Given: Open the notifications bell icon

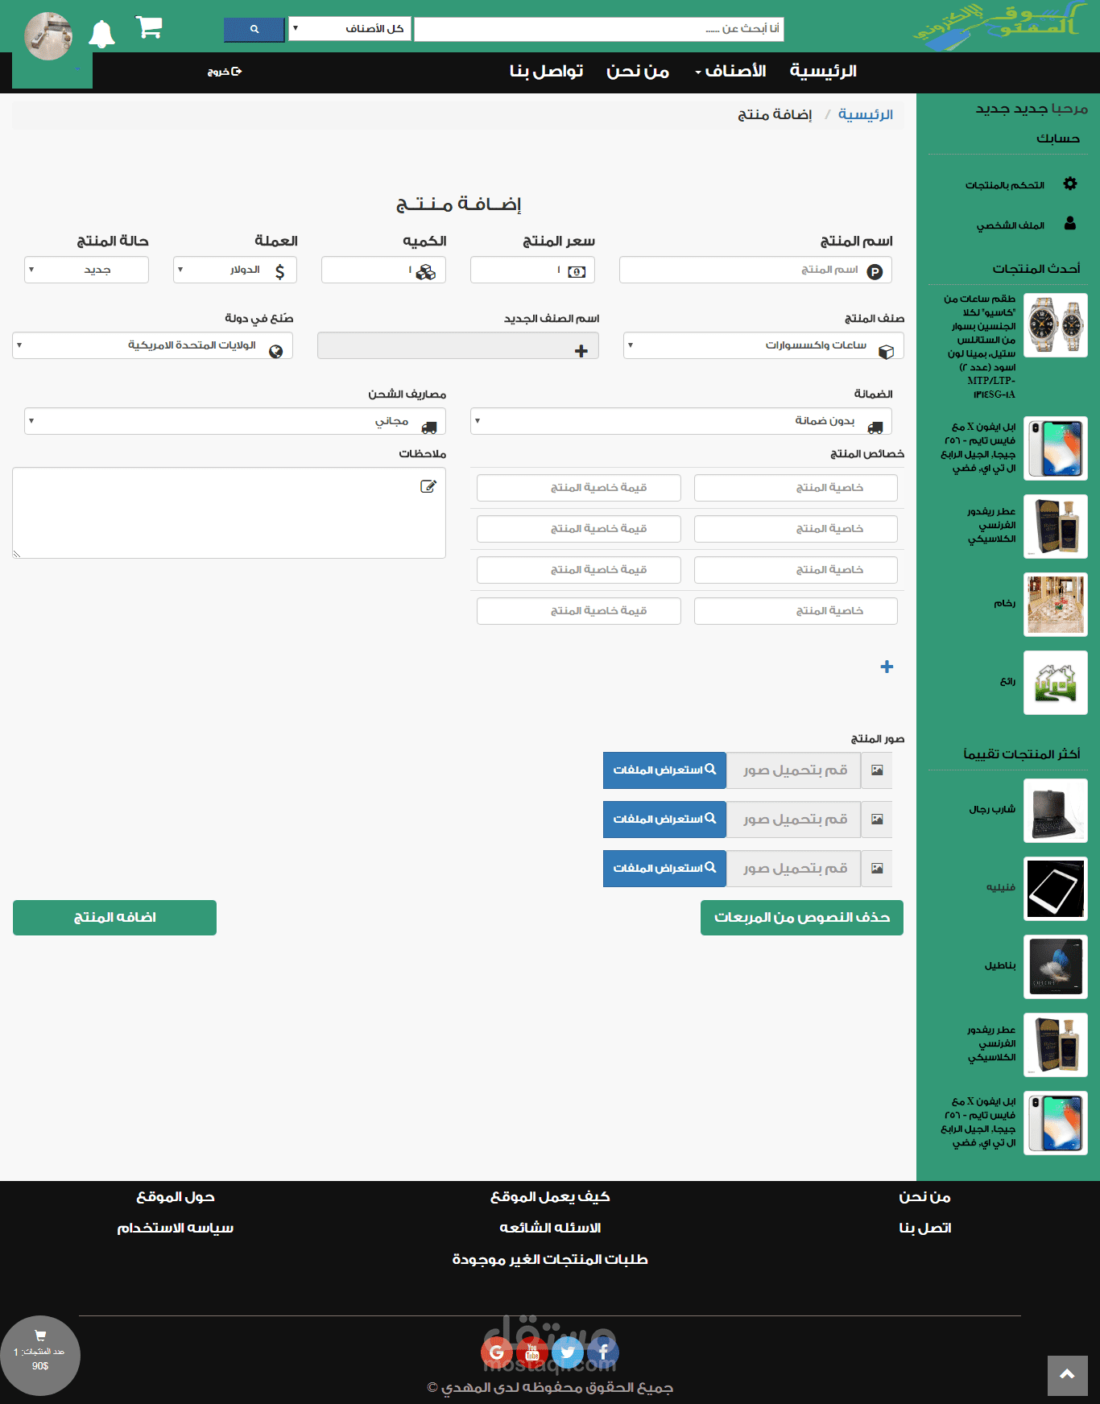Looking at the screenshot, I should [101, 34].
